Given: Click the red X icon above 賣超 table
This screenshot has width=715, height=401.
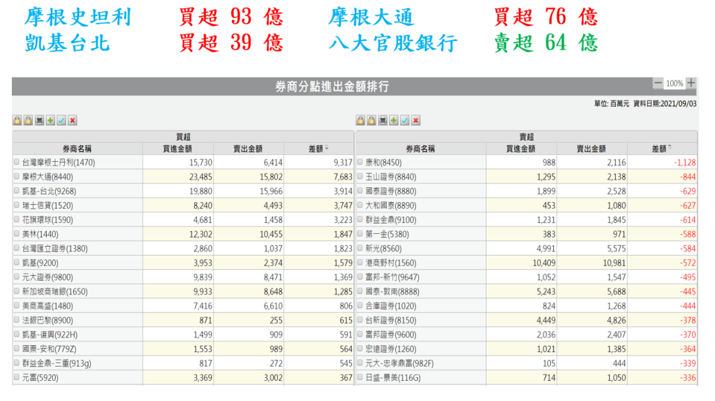Looking at the screenshot, I should click(x=416, y=121).
